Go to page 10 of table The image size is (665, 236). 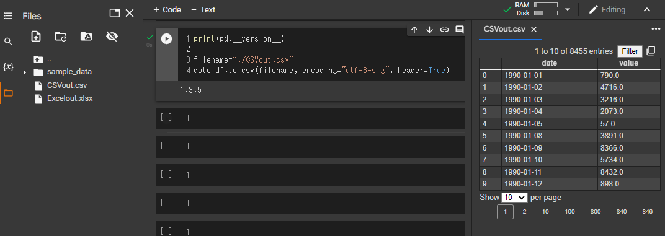545,211
